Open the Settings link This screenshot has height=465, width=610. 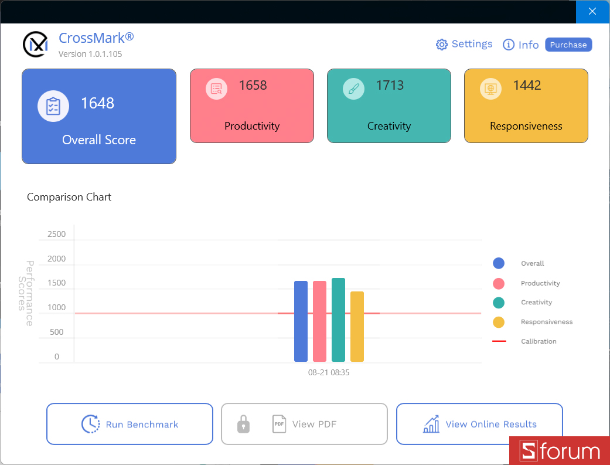[x=472, y=44]
